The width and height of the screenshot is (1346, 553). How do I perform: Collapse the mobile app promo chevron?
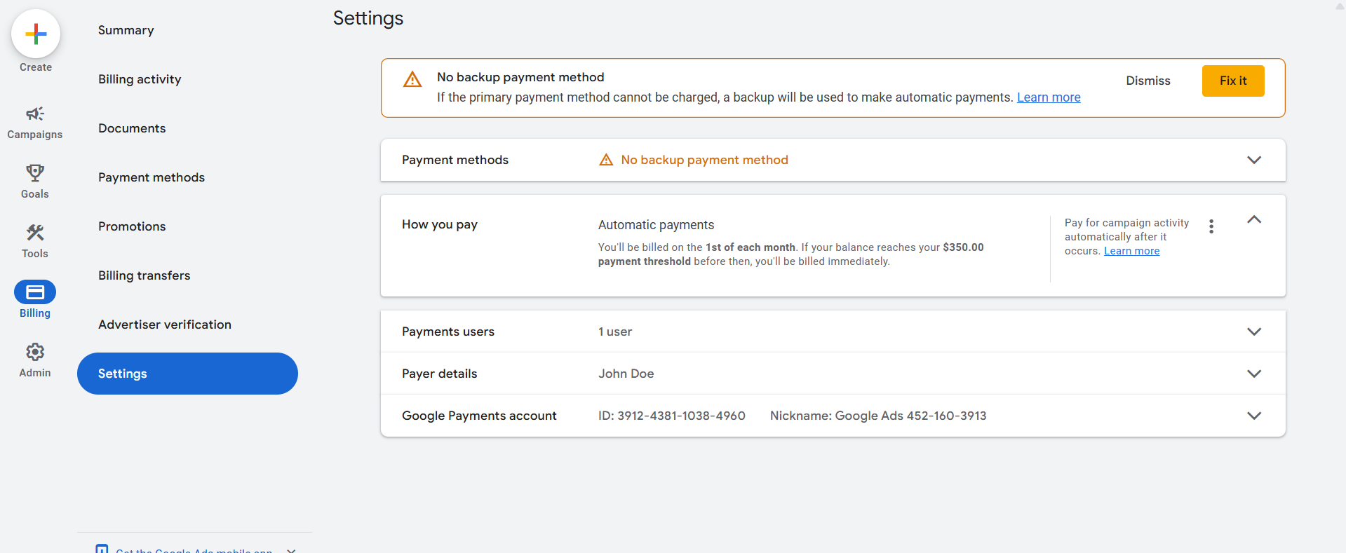pyautogui.click(x=291, y=550)
